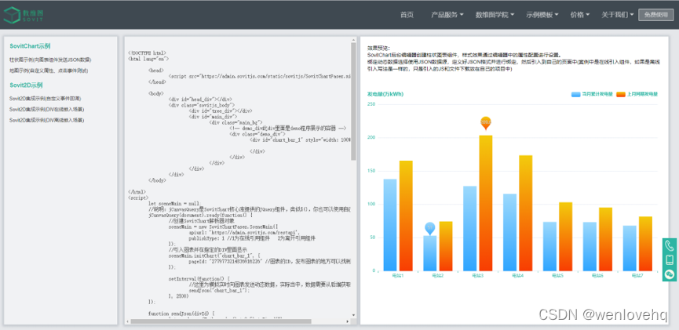Open the 地图示例 custom attribute example link

(49, 71)
